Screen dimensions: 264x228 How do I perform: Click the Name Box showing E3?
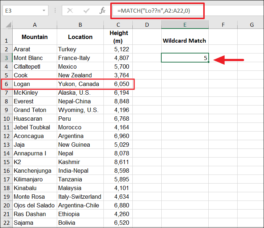(25, 10)
